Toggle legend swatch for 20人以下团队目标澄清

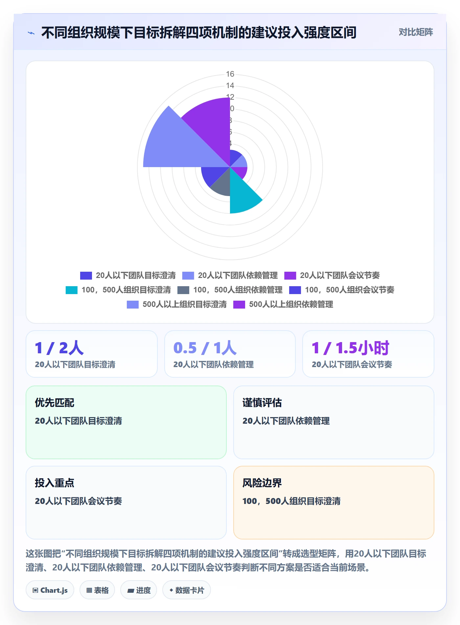pos(86,275)
